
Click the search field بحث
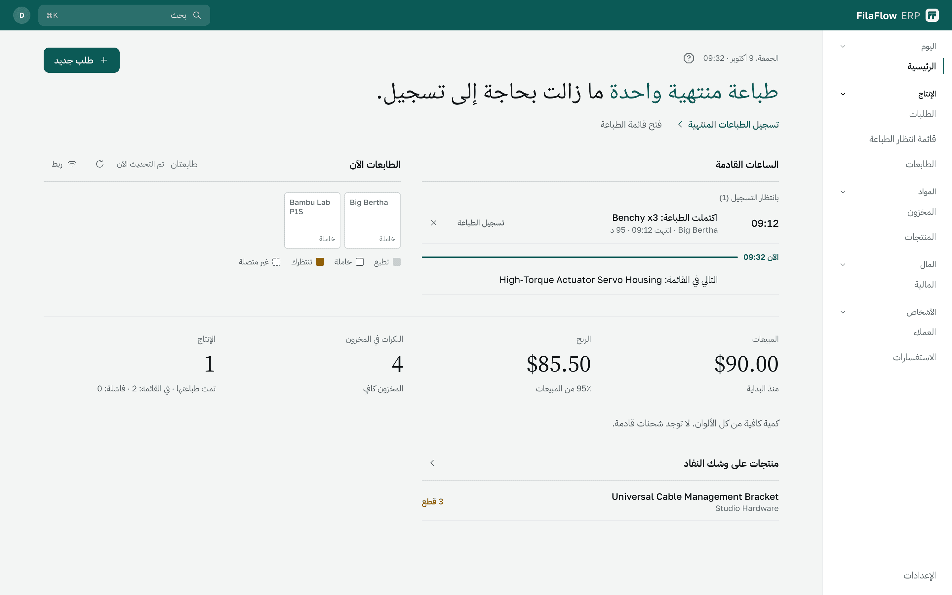point(124,15)
